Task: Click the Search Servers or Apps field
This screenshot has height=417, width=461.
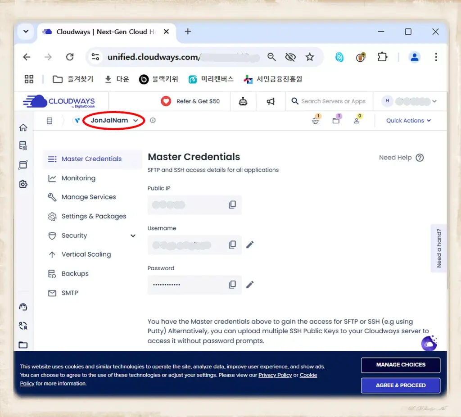Action: click(333, 101)
